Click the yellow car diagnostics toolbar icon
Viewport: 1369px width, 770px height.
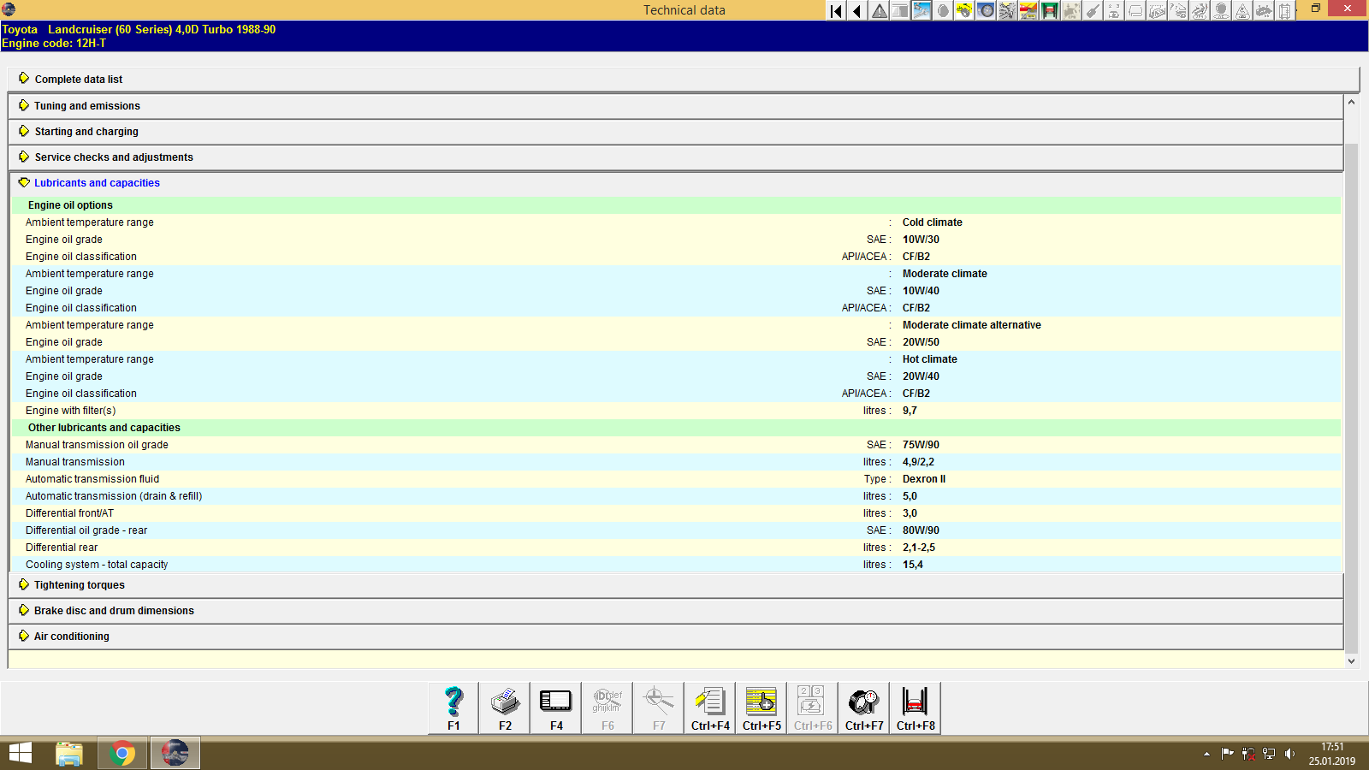click(963, 10)
